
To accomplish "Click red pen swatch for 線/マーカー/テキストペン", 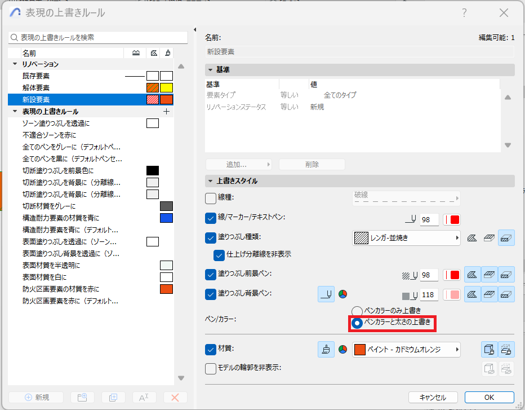I will 452,219.
